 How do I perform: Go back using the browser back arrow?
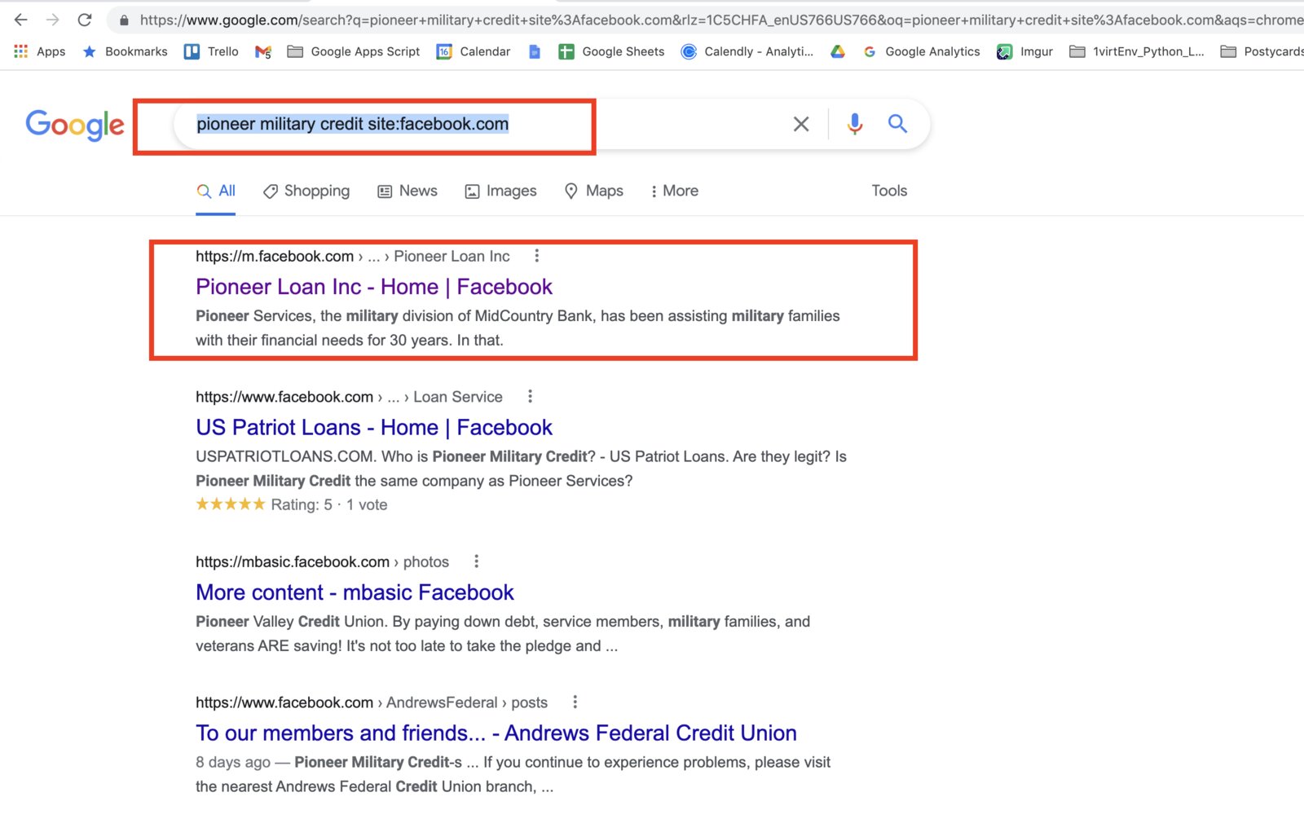21,20
